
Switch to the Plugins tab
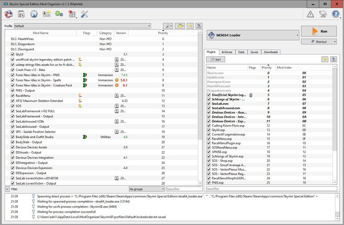click(211, 52)
